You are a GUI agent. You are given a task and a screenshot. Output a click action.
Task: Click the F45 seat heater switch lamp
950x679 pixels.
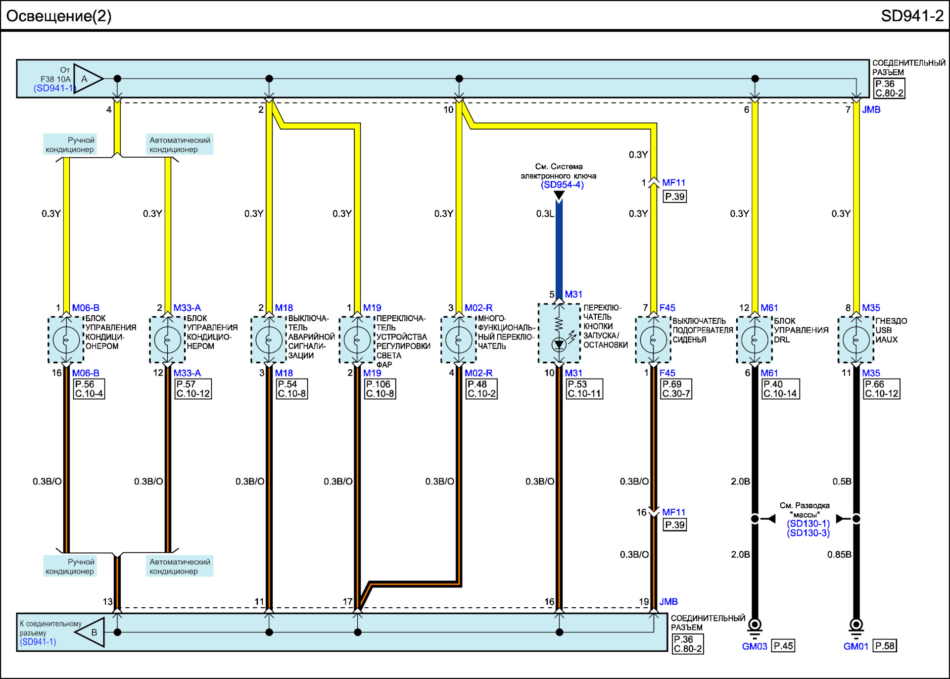(x=653, y=340)
